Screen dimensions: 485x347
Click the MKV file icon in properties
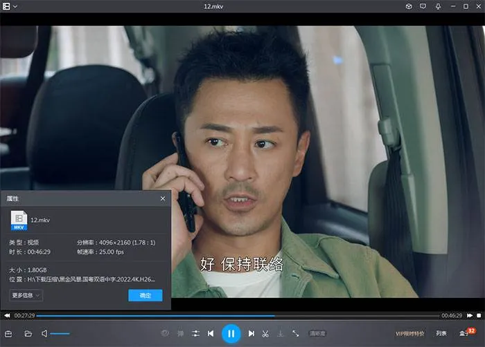(x=19, y=220)
